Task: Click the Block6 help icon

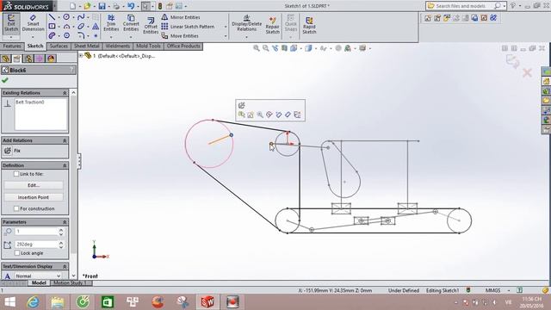Action: pos(71,70)
